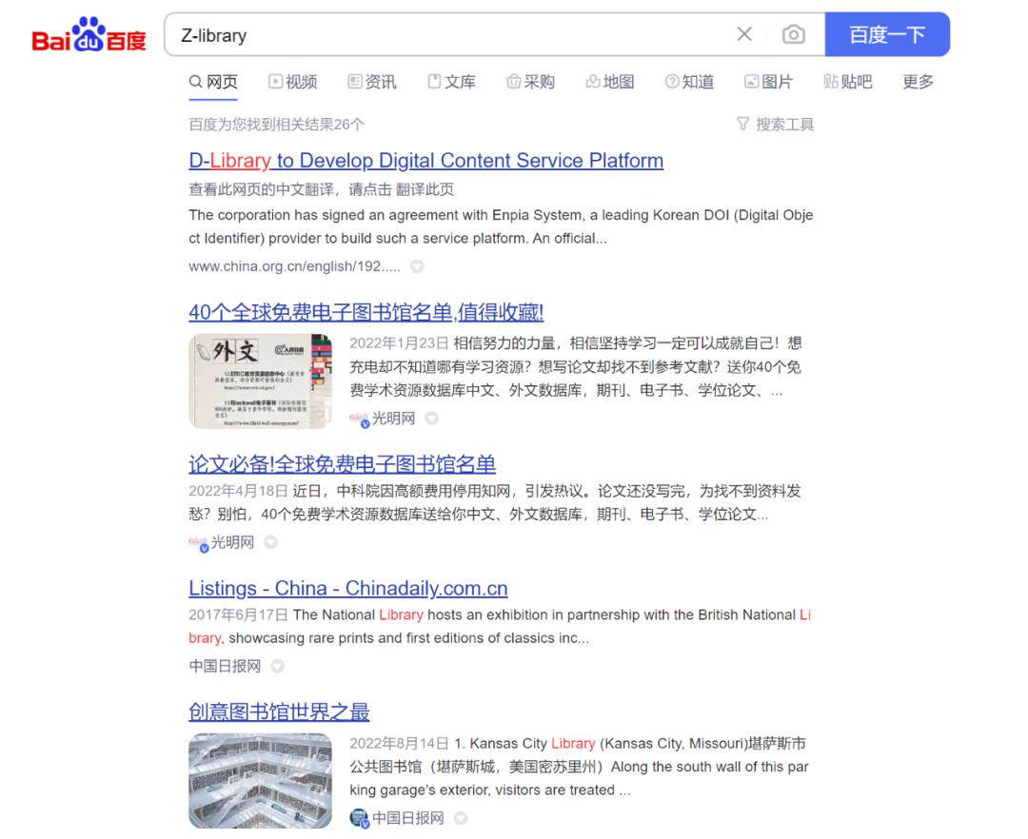The width and height of the screenshot is (1028, 839).
Task: Click the 百度一下 search button
Action: click(887, 34)
